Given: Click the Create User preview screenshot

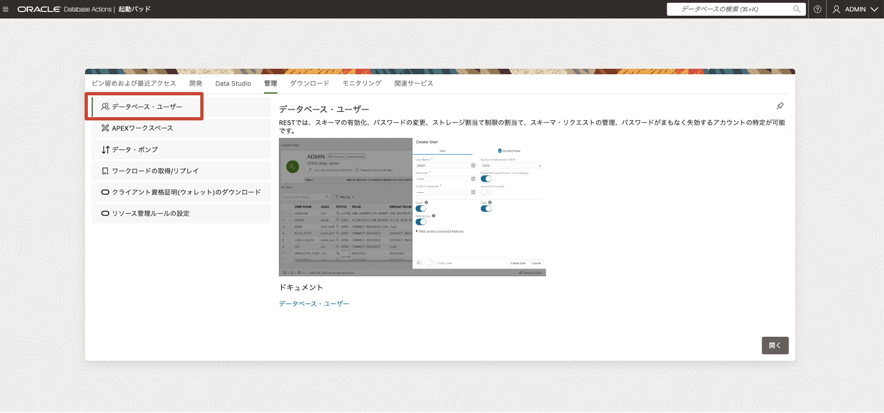Looking at the screenshot, I should tap(412, 207).
